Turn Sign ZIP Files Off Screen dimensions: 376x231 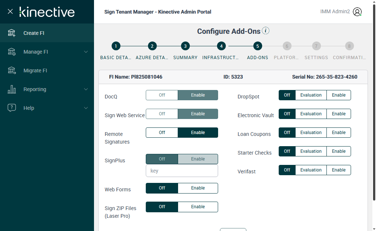(162, 206)
